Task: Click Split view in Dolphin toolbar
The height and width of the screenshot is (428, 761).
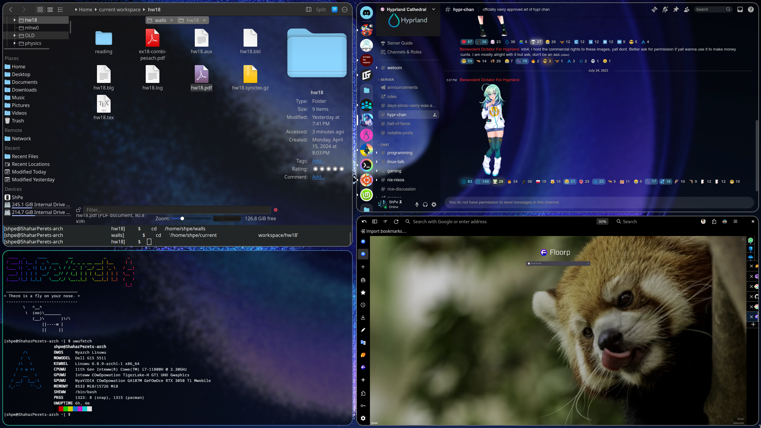Action: [x=316, y=10]
